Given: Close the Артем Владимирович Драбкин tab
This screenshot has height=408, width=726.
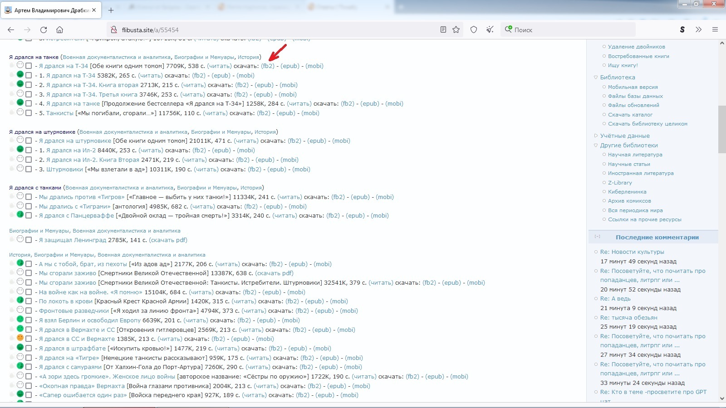Looking at the screenshot, I should click(94, 10).
